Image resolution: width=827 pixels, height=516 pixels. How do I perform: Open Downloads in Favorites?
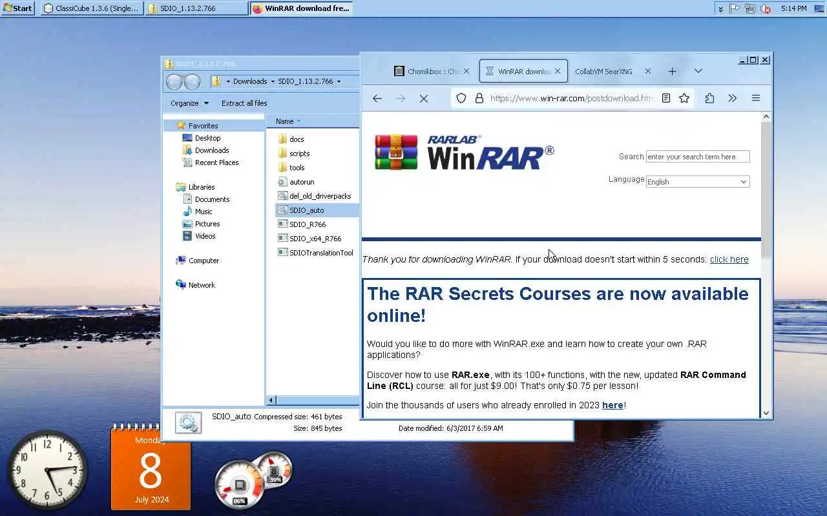[212, 150]
